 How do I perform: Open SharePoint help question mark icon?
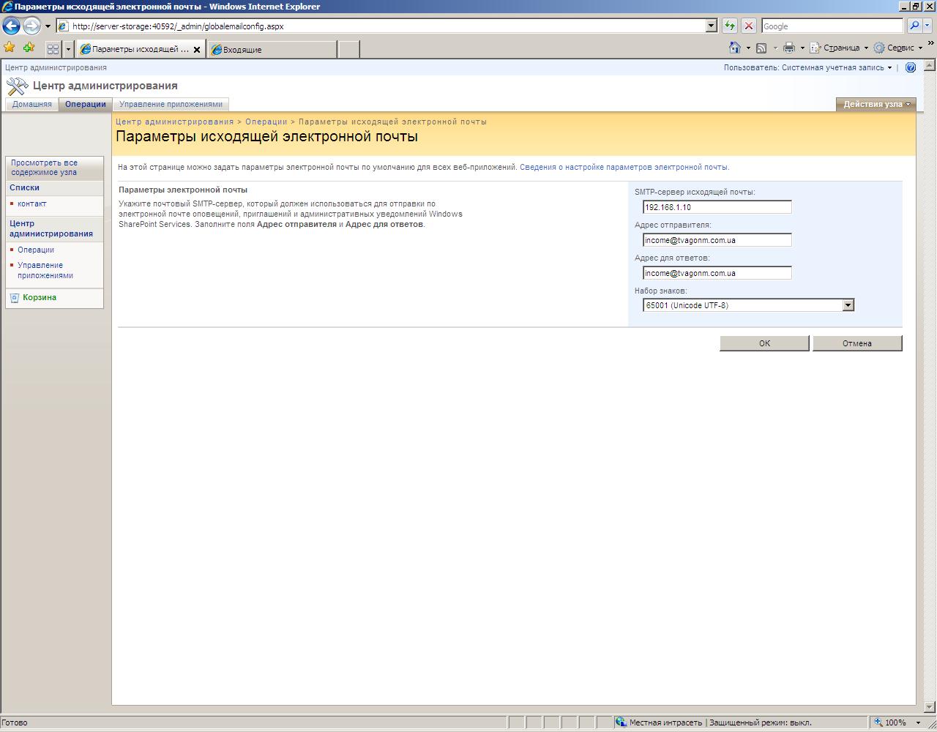[911, 67]
